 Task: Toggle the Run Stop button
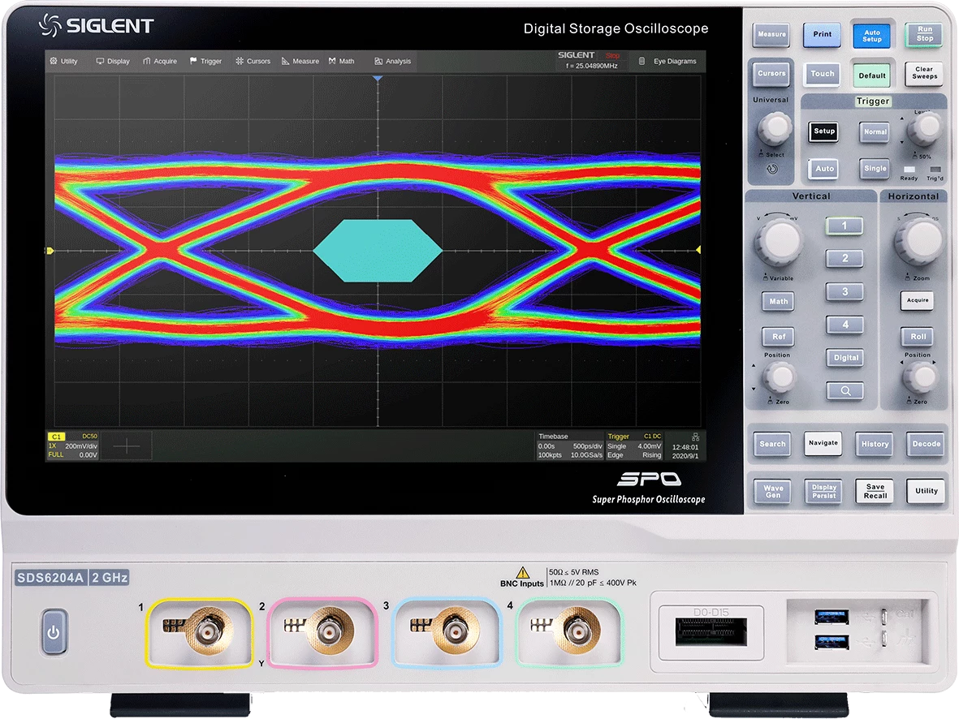coord(924,34)
